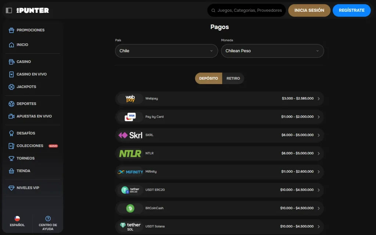Viewport: 376px width, 235px height.
Task: Click the Jackpots clover icon
Action: coord(11,87)
